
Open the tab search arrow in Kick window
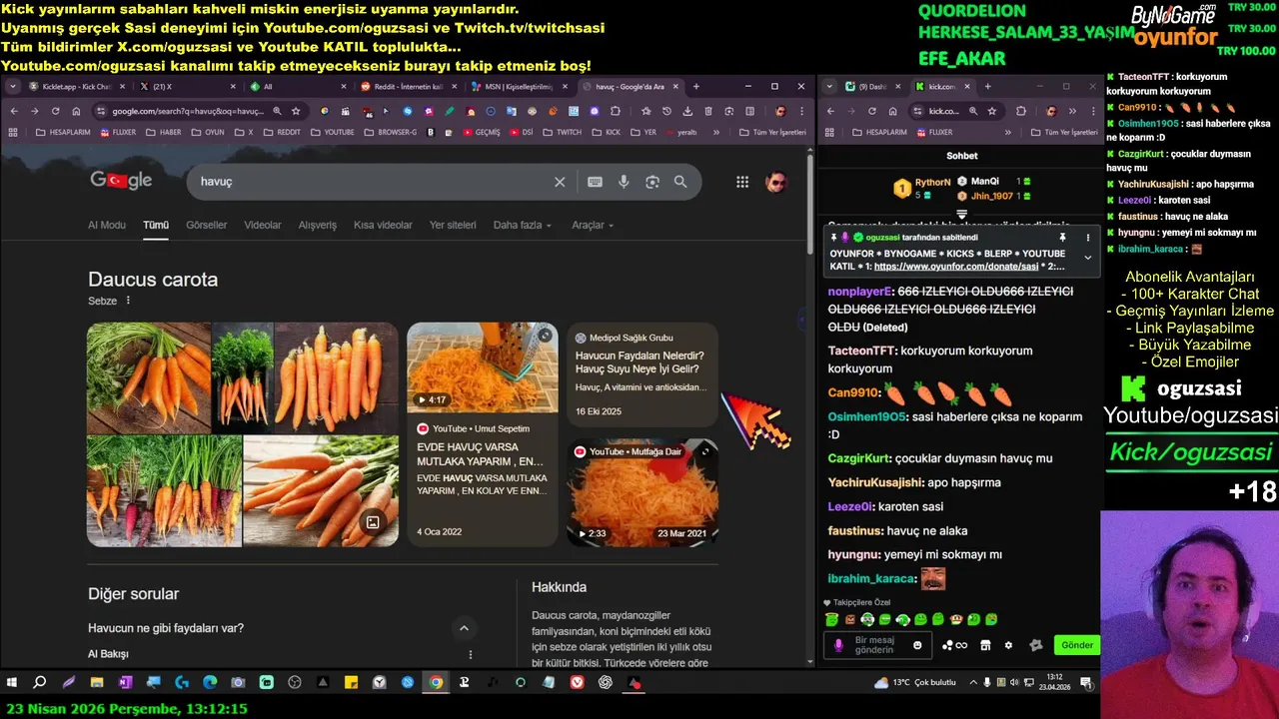click(829, 87)
